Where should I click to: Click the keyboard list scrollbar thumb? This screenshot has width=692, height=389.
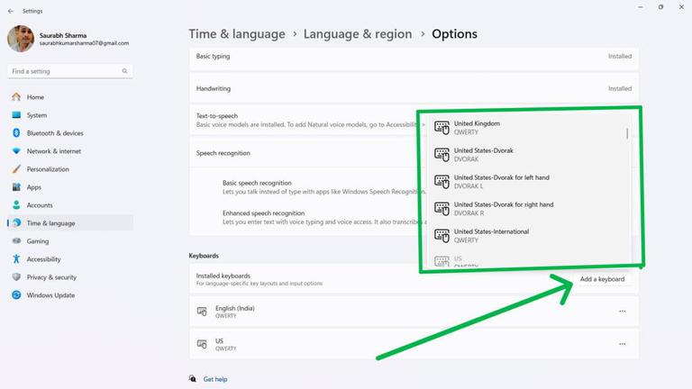pyautogui.click(x=627, y=133)
